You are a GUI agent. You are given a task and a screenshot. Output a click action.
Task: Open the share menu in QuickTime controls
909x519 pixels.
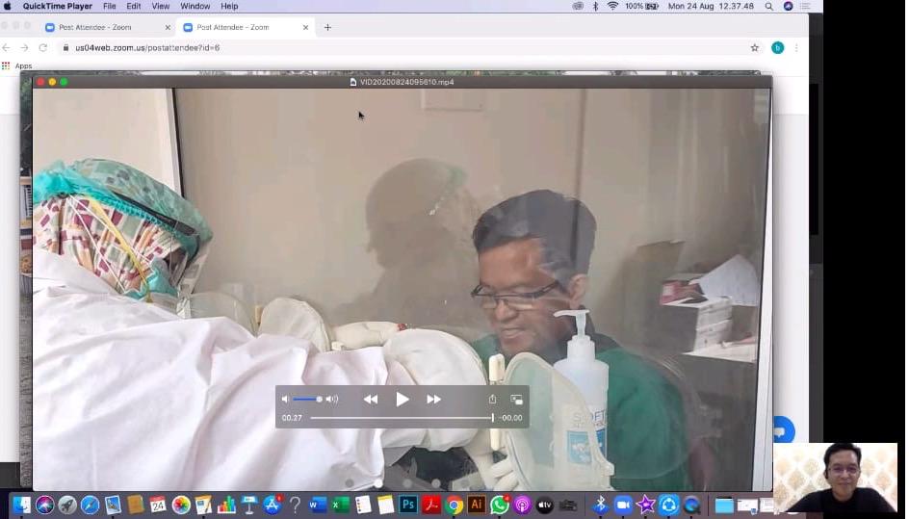coord(492,399)
